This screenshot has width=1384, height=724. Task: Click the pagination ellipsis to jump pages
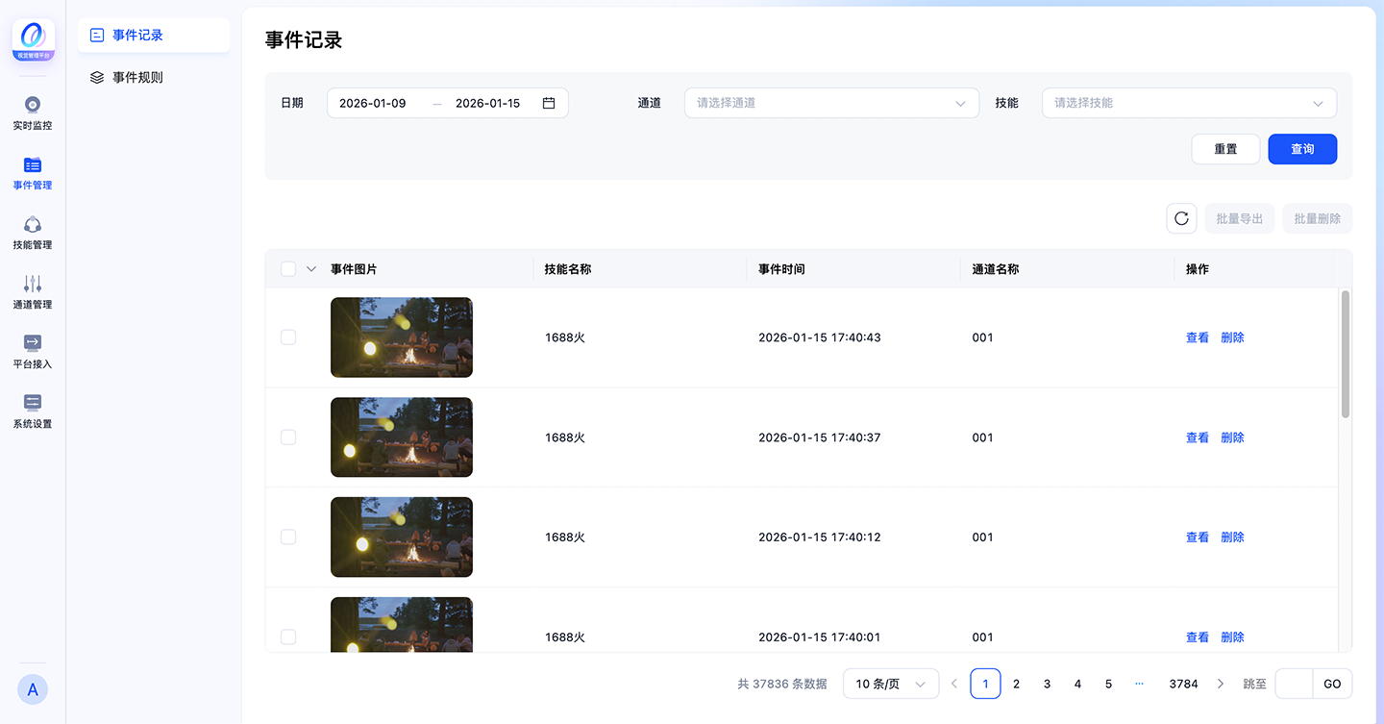[1139, 684]
